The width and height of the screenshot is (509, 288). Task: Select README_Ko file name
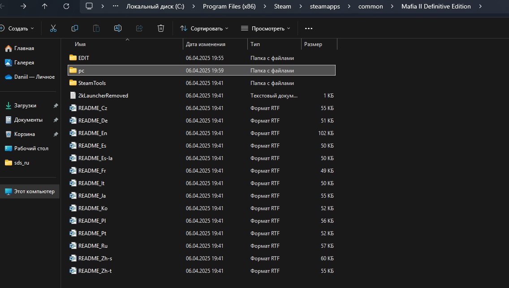click(93, 208)
